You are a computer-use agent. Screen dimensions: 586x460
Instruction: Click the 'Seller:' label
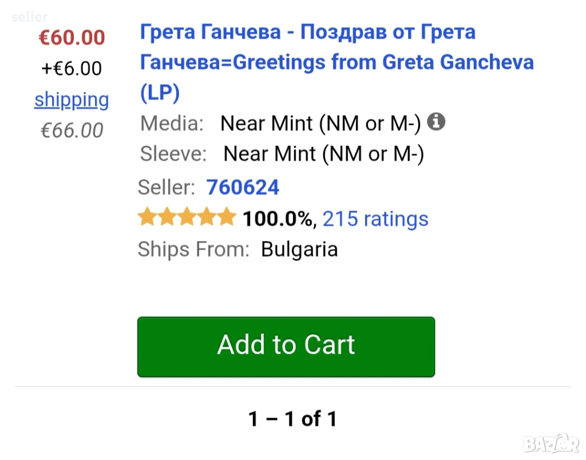pyautogui.click(x=166, y=187)
